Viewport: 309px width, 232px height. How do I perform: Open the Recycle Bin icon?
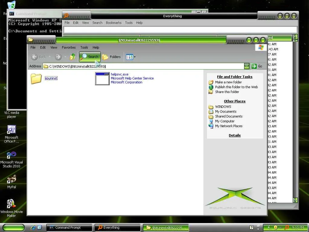click(11, 5)
